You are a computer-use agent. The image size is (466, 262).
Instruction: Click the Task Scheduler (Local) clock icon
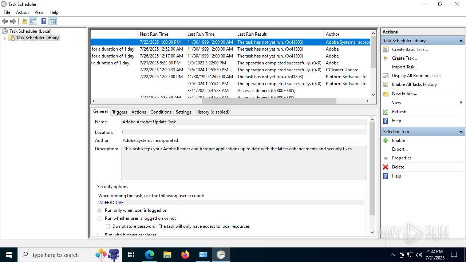(x=5, y=31)
